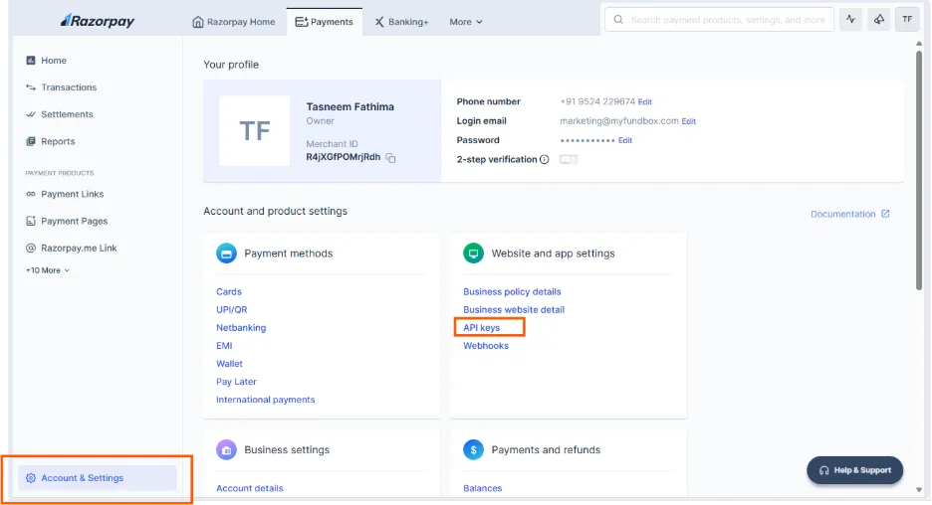Open Wallet settings link

(x=229, y=364)
